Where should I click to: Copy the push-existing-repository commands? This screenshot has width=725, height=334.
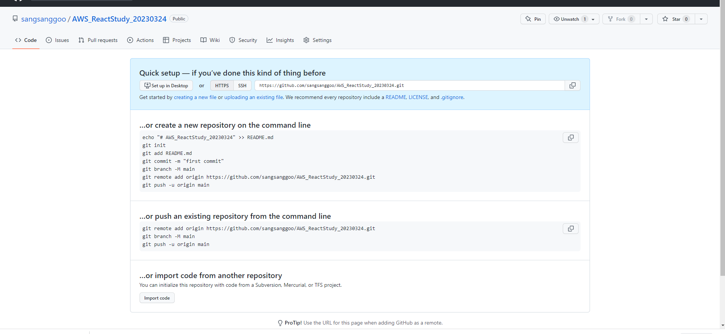click(571, 229)
